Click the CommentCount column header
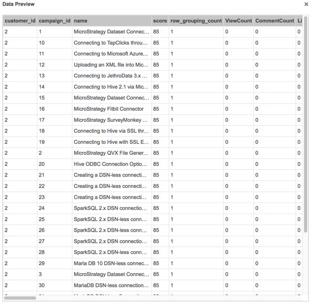 click(x=275, y=21)
